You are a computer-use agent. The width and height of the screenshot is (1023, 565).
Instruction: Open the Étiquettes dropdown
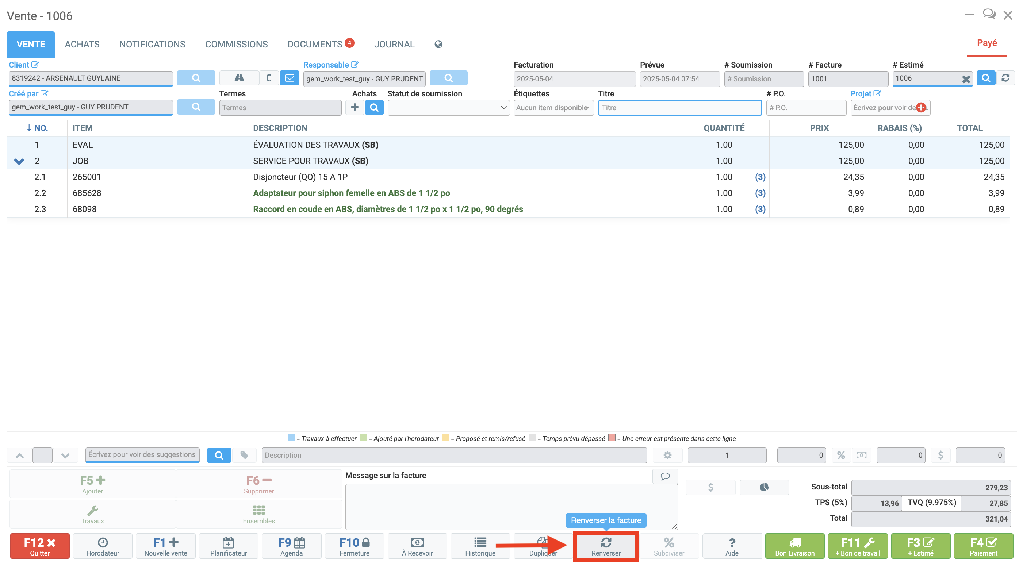point(553,108)
